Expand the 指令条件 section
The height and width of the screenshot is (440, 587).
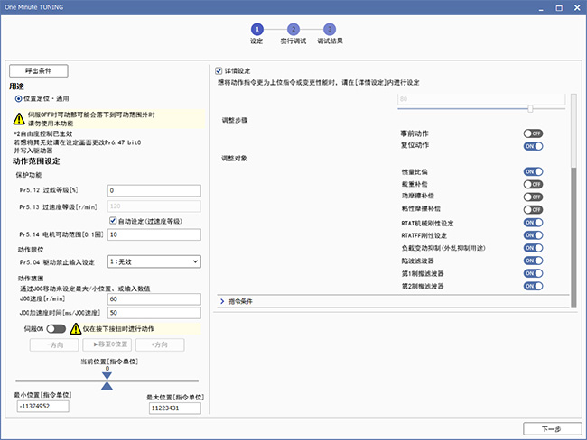point(223,301)
